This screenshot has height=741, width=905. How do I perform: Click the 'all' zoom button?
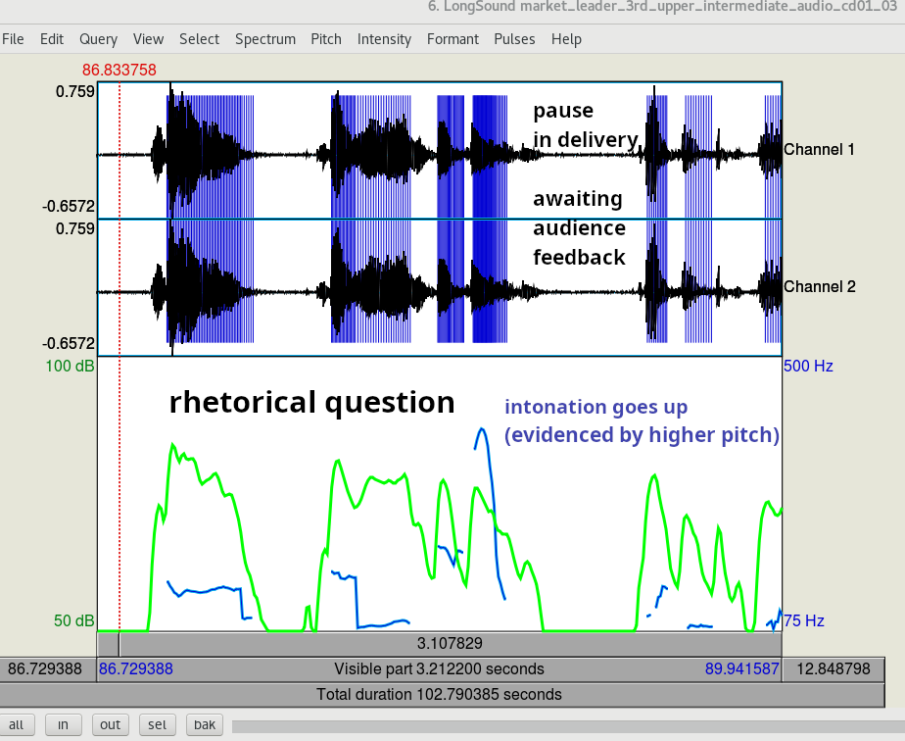pyautogui.click(x=17, y=724)
